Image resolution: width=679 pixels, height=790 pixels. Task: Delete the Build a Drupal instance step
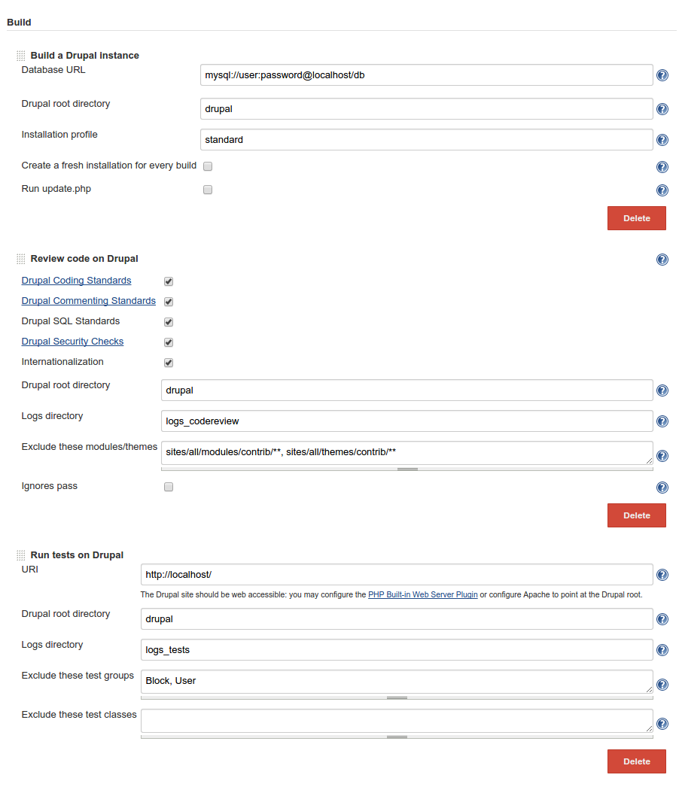tap(636, 217)
